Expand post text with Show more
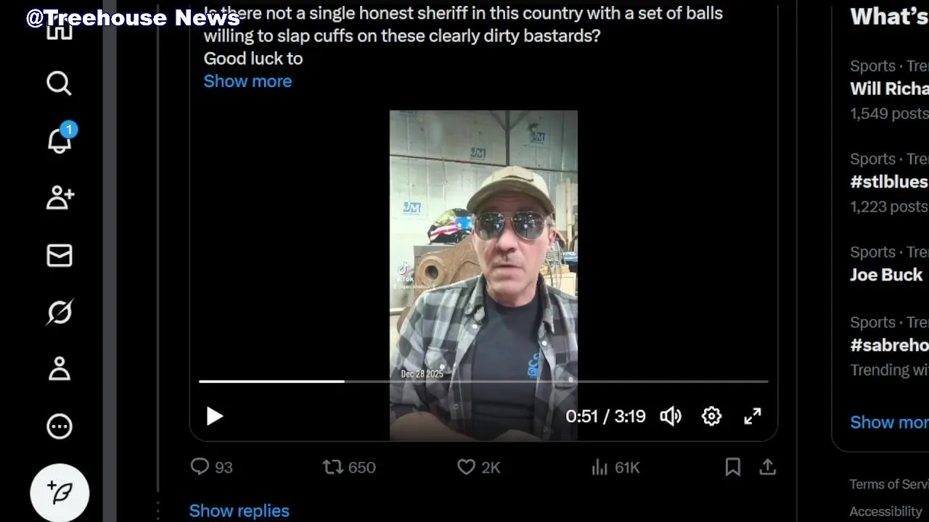The height and width of the screenshot is (522, 929). tap(247, 81)
